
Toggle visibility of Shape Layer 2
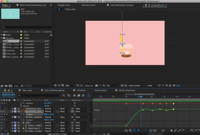pyautogui.click(x=2, y=128)
